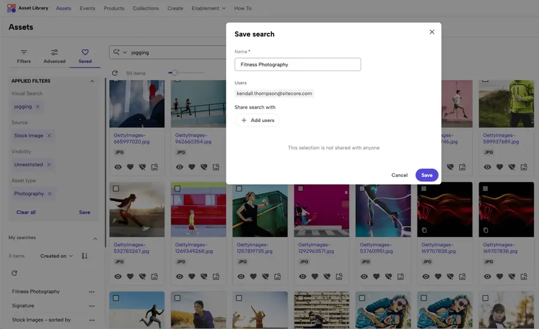Adjust the thumbnail size slider
539x329 pixels.
[175, 73]
